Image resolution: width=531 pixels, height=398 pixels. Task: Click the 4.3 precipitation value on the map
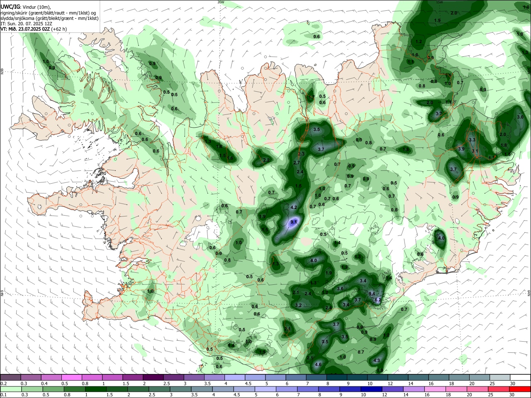click(x=377, y=361)
